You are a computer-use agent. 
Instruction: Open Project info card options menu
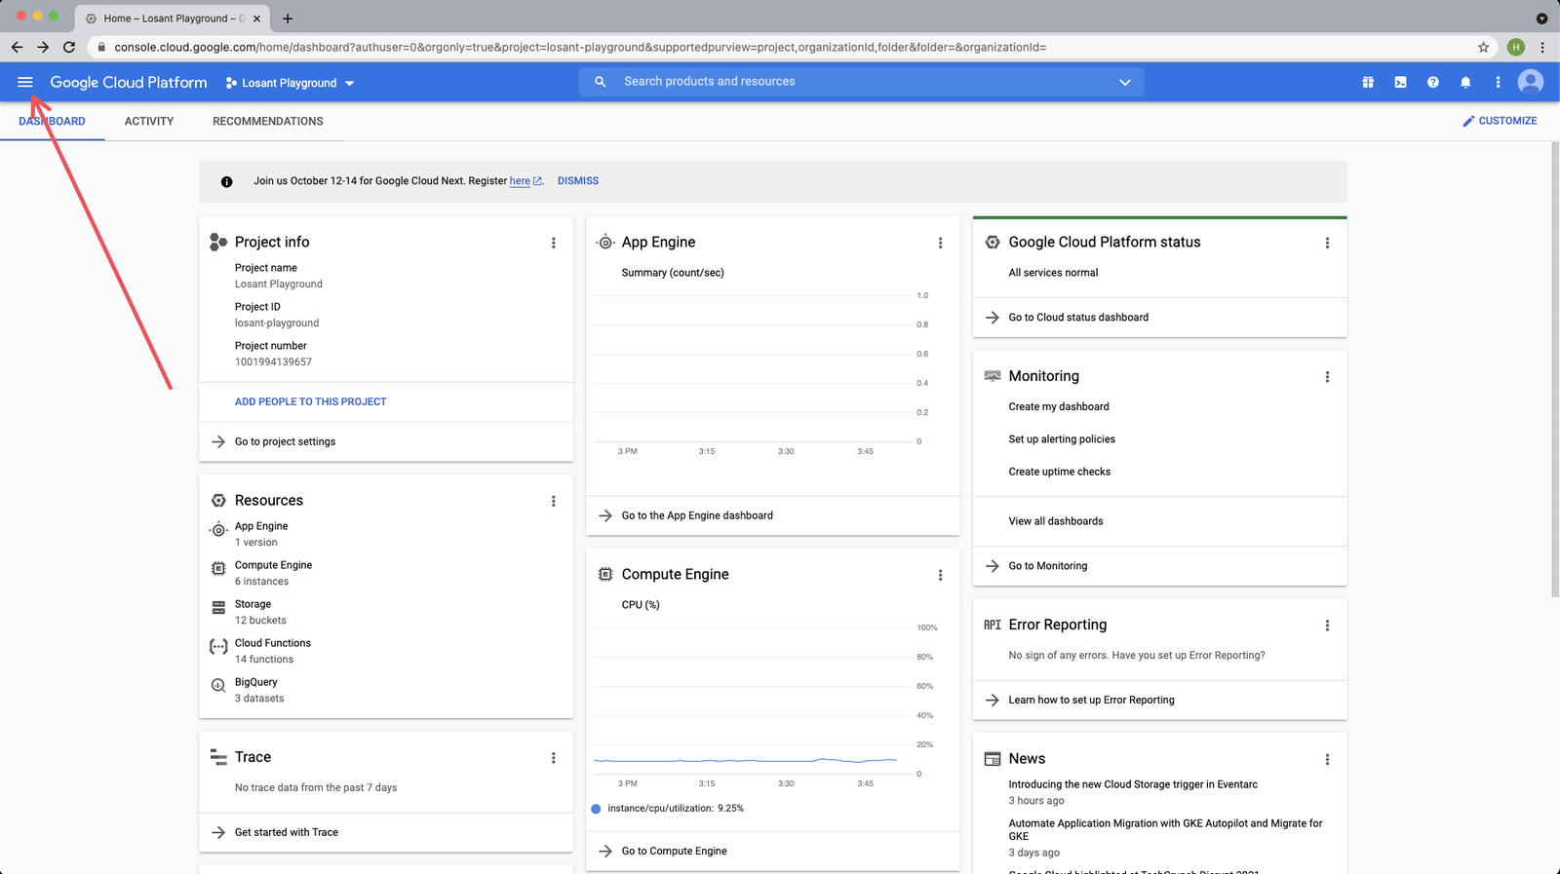(x=554, y=243)
